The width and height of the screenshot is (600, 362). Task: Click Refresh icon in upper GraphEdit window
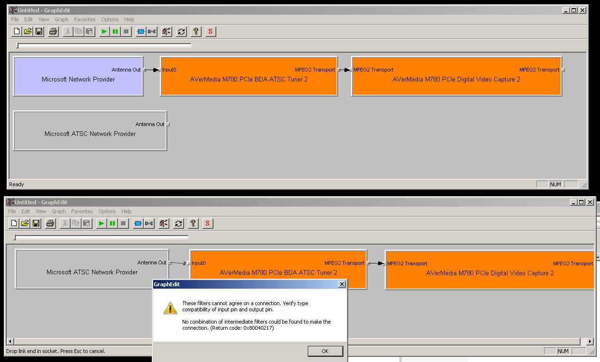click(181, 32)
